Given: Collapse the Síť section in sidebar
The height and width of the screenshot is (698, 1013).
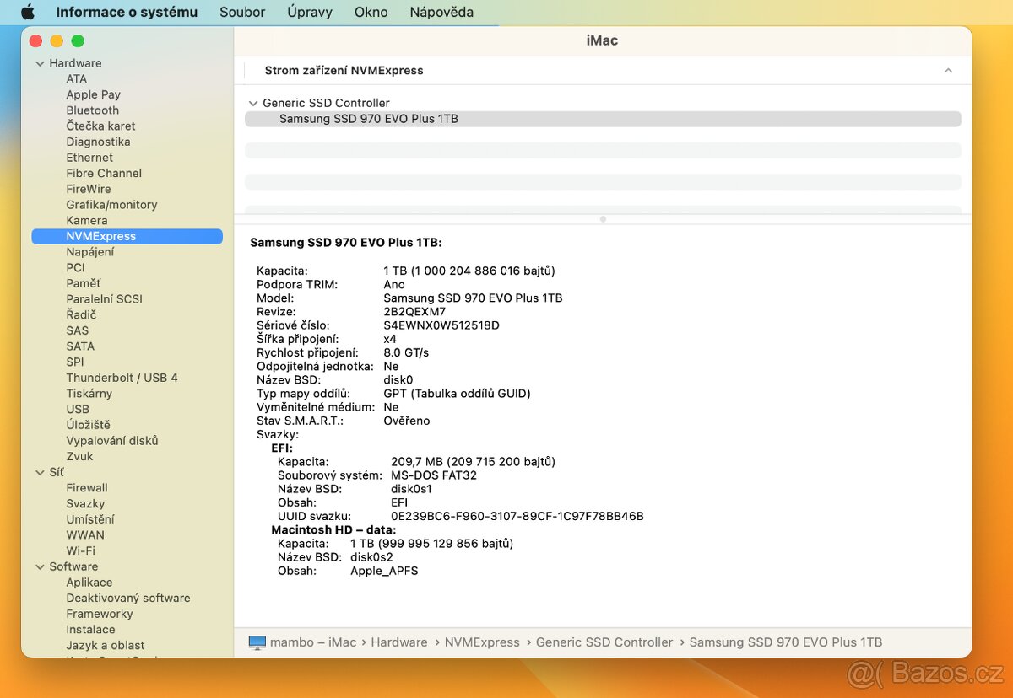Looking at the screenshot, I should click(x=40, y=472).
